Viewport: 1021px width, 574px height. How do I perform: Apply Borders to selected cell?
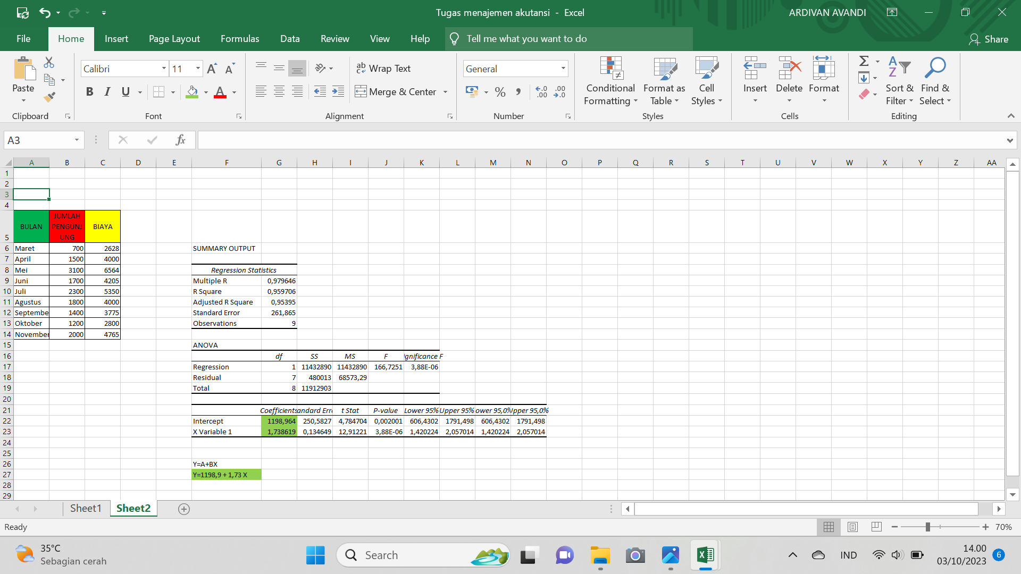pos(158,92)
